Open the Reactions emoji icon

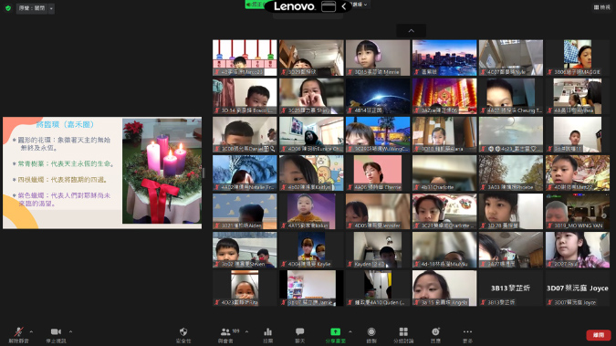click(x=435, y=331)
